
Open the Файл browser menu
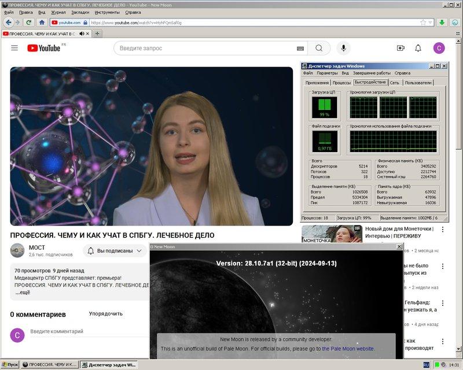[9, 12]
